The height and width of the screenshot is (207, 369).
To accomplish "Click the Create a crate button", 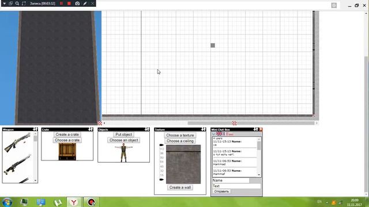I will [67, 135].
